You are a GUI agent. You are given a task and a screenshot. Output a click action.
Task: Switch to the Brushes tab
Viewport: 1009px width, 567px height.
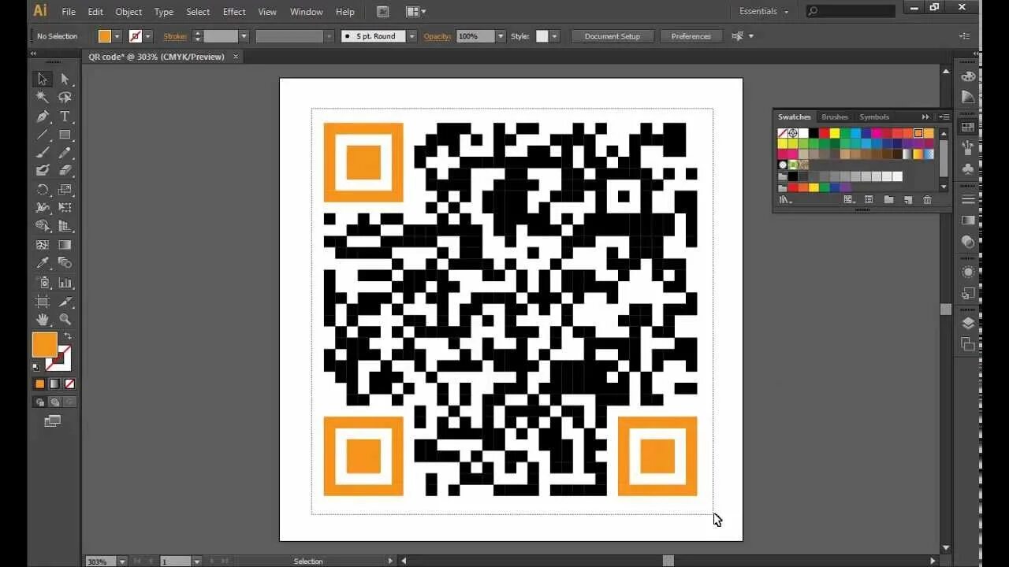click(x=835, y=117)
